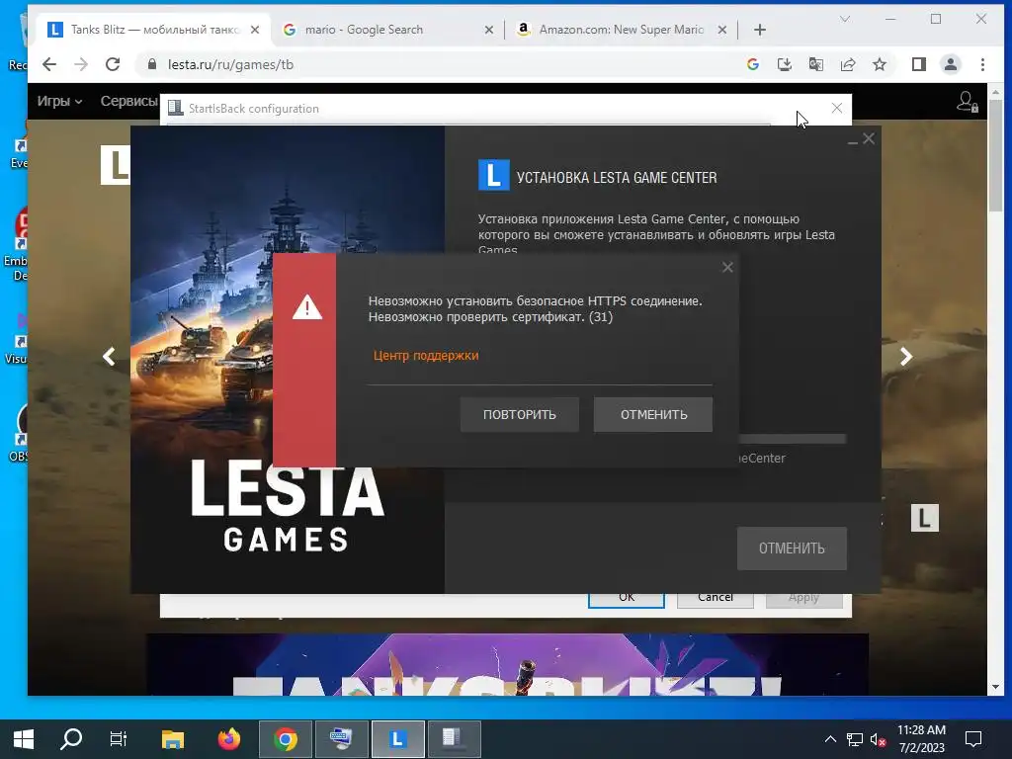Click the network tray icon
The image size is (1012, 759).
855,739
